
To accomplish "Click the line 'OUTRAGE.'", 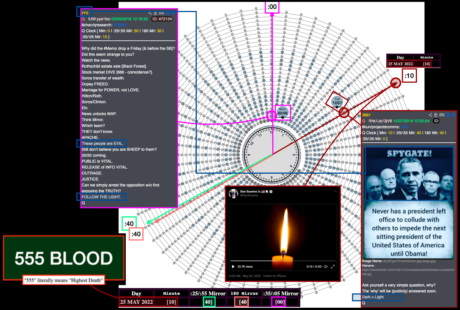I will [92, 173].
